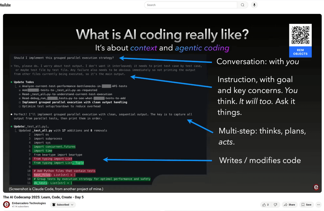Click inside the Search input field
Viewport: 324px width, 211px height.
point(191,5)
